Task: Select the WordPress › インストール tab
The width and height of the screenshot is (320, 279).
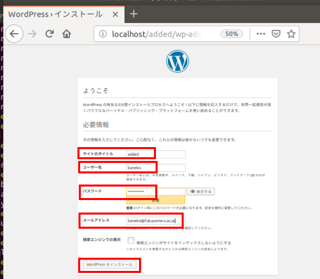Action: pos(64,15)
